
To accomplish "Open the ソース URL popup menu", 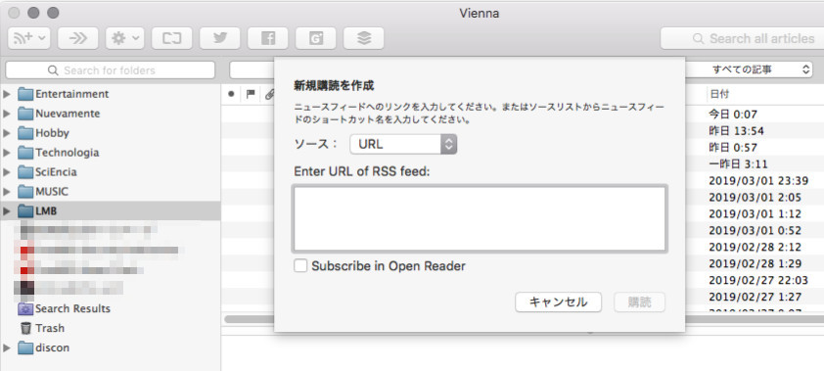I will (x=403, y=144).
